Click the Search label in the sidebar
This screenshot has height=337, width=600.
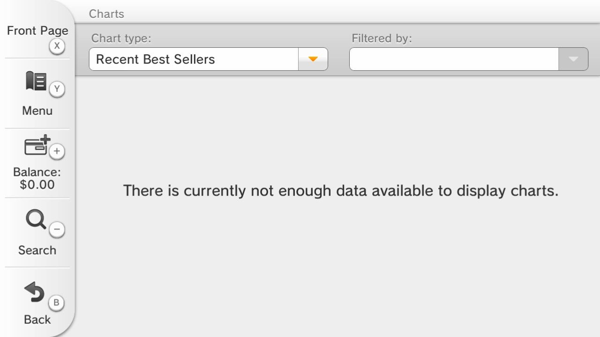point(37,250)
